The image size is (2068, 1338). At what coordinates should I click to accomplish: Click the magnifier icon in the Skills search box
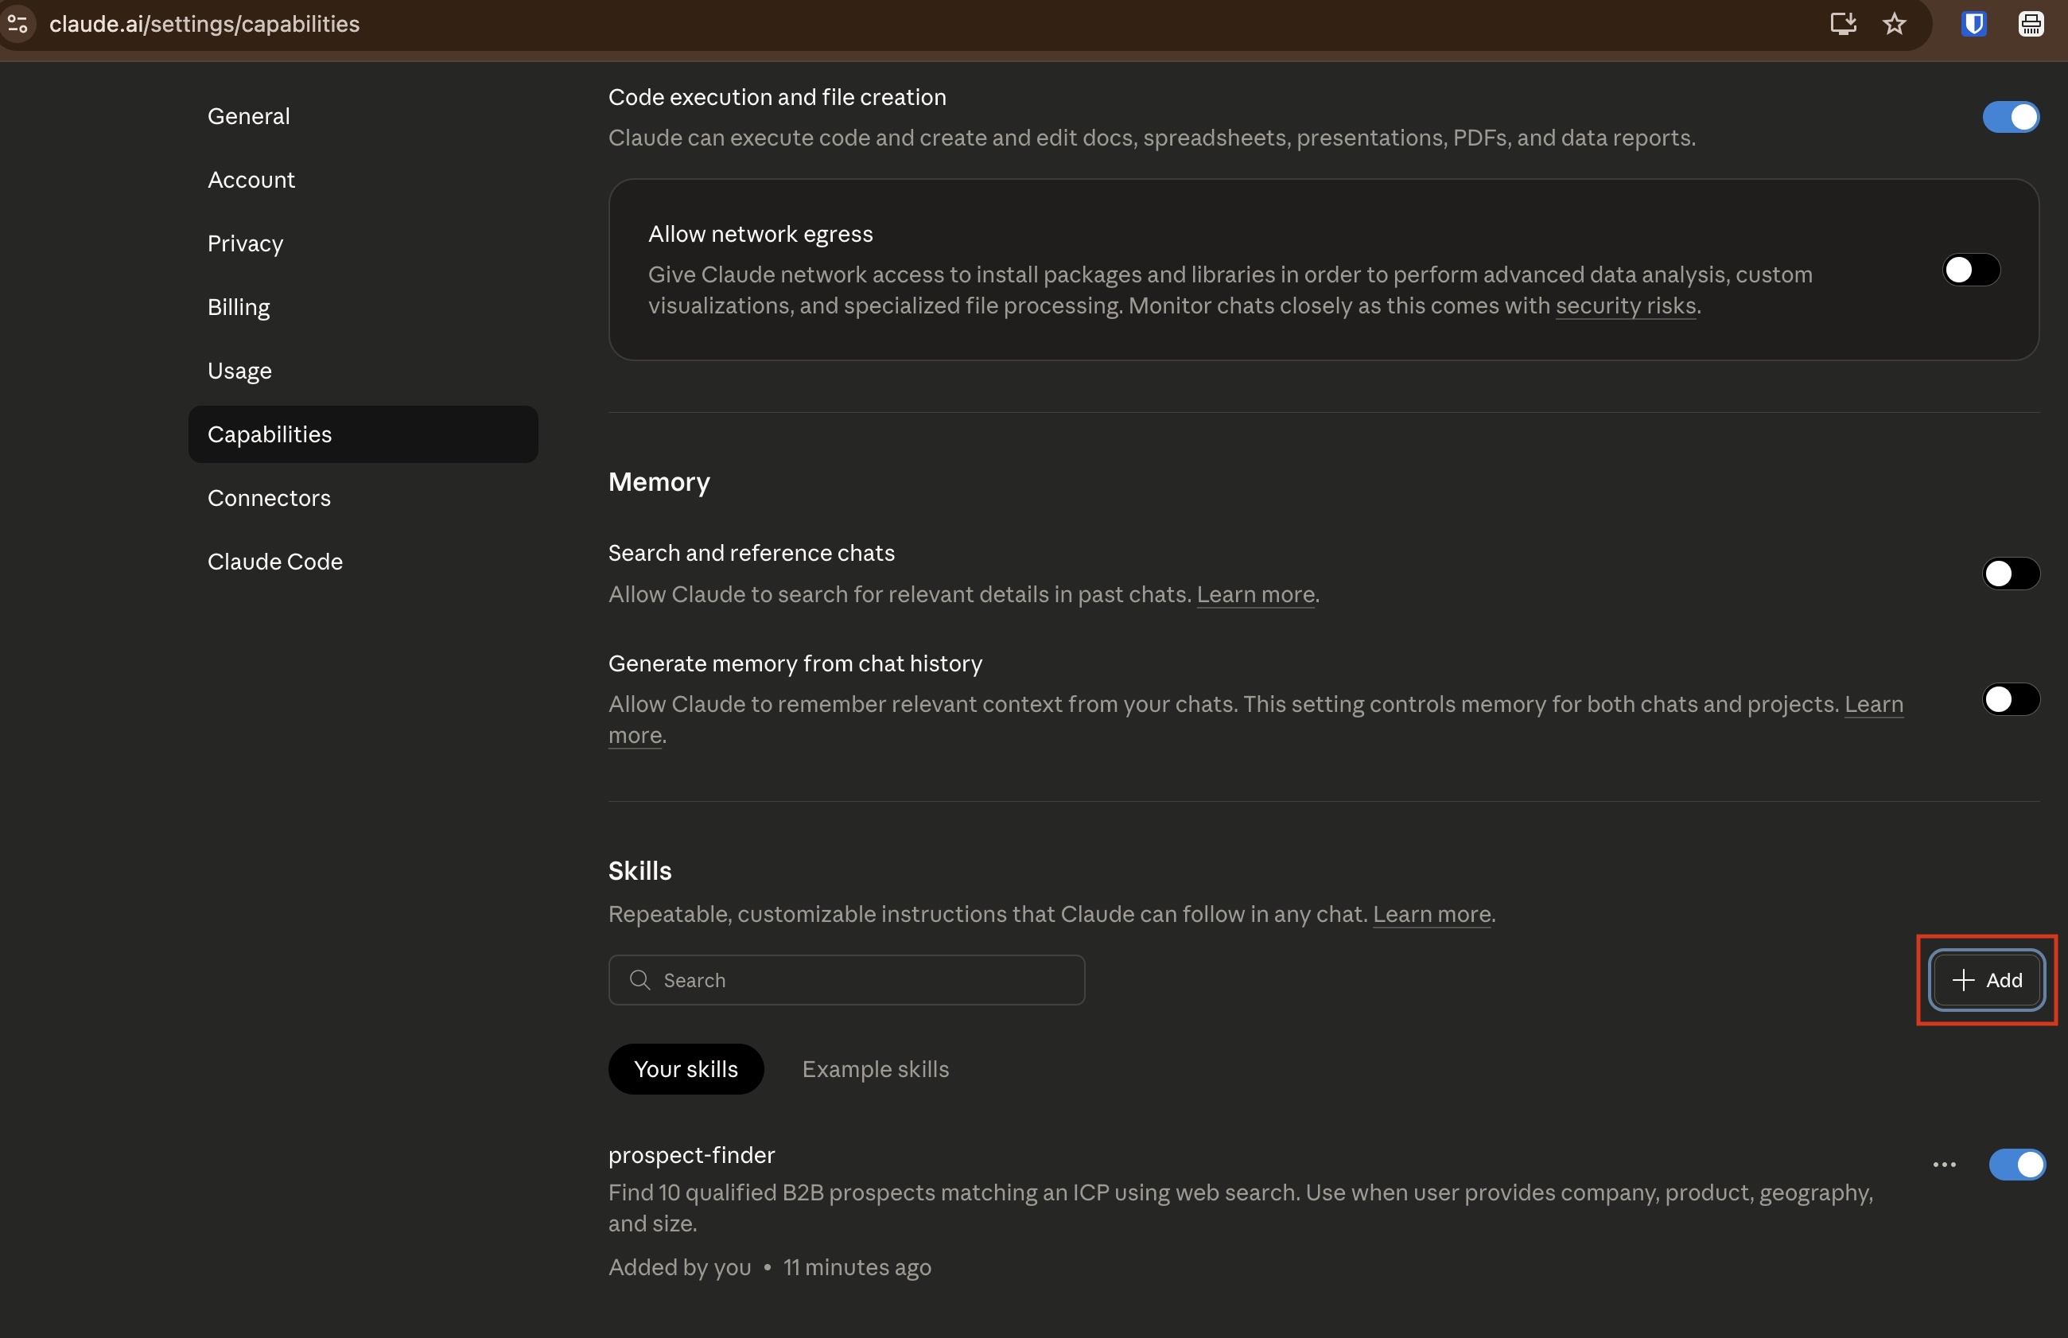tap(640, 980)
